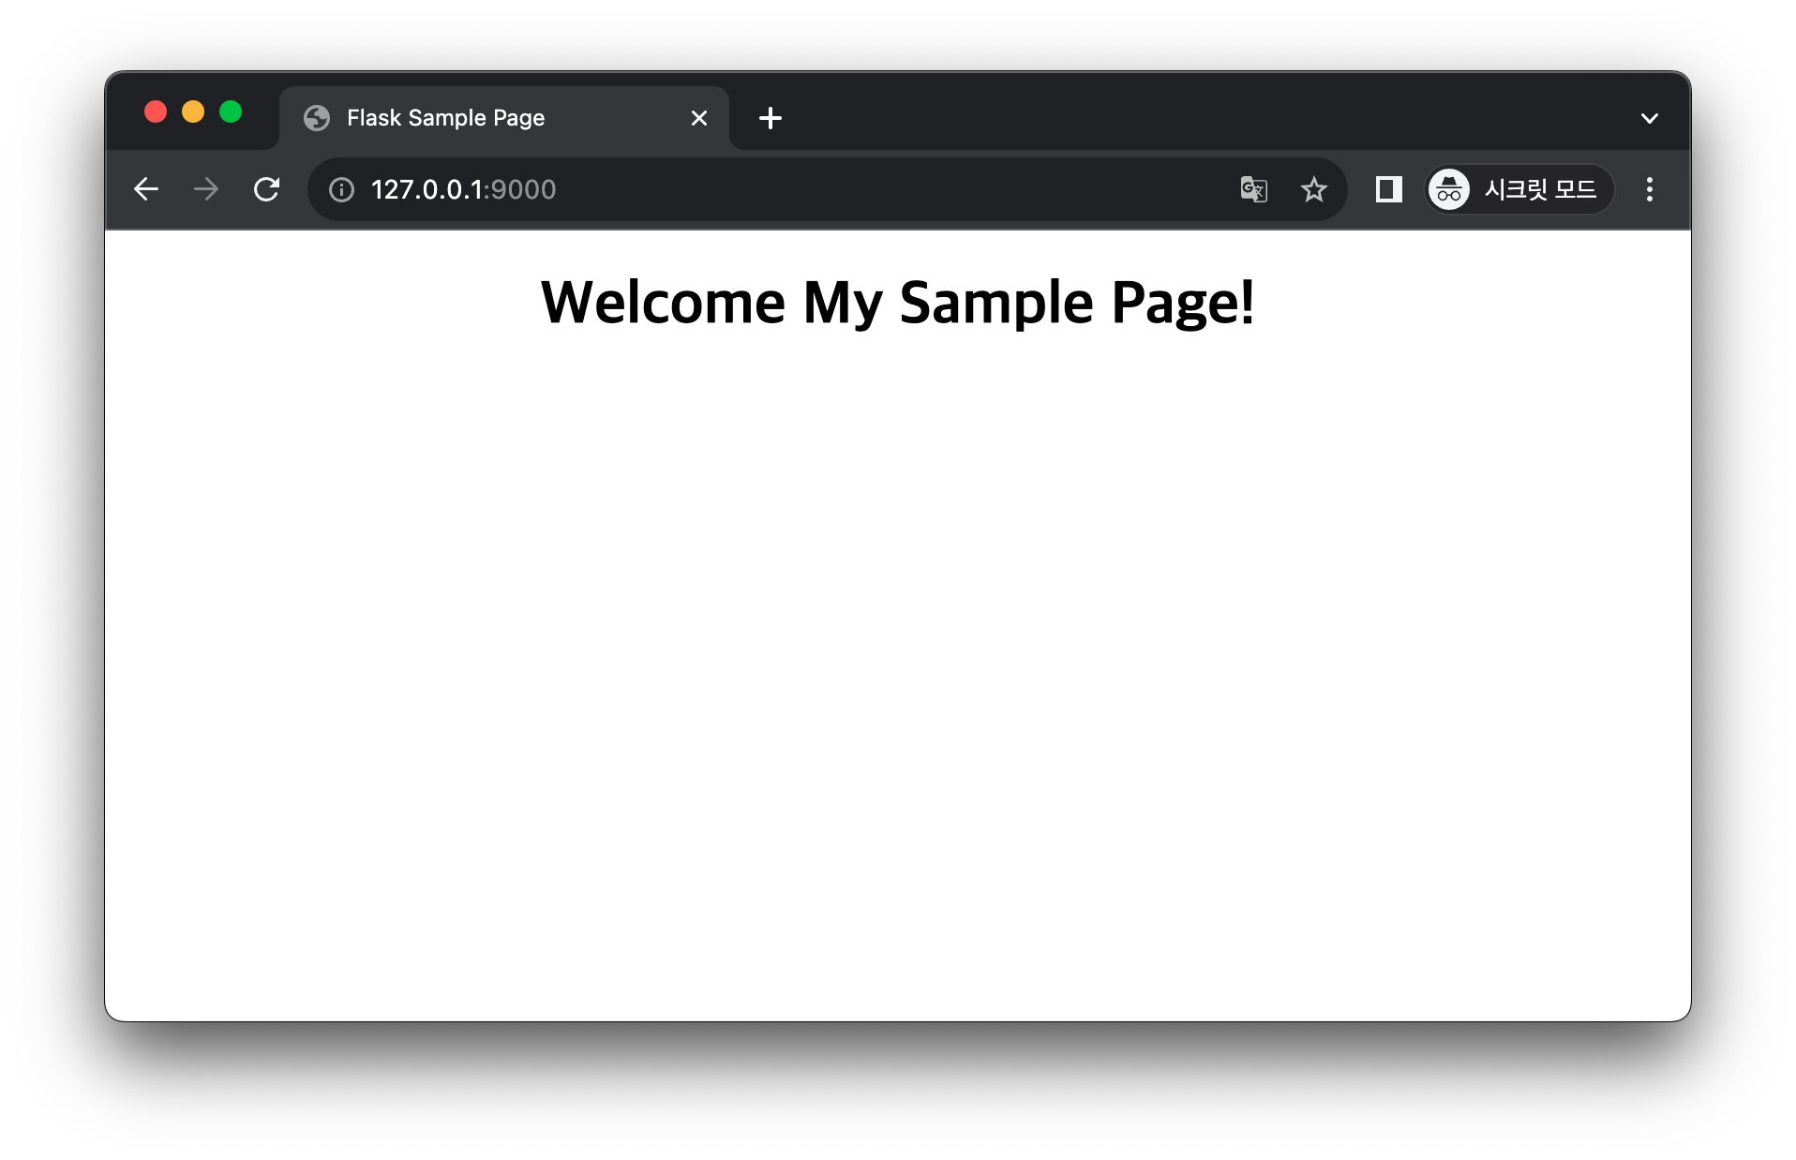Click the forward navigation arrow

click(206, 189)
